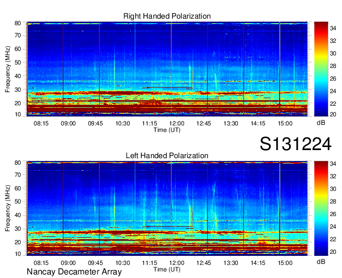
Task: Click the 20 frequency tick on Left Handed plot
Action: (18, 242)
